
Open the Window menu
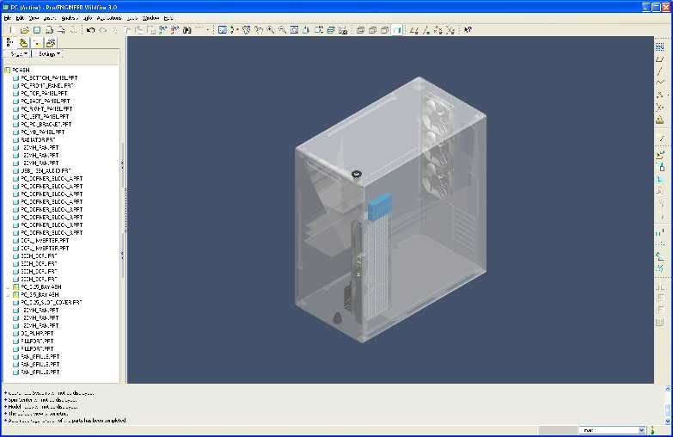tap(150, 18)
